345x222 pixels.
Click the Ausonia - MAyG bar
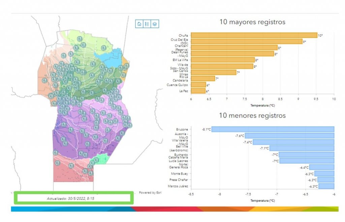point(289,136)
